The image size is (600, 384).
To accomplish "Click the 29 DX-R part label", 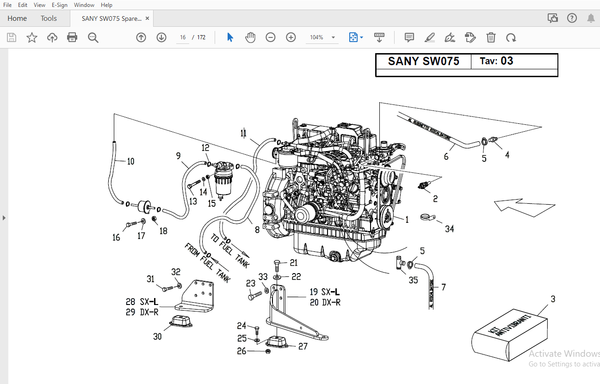I will point(142,312).
